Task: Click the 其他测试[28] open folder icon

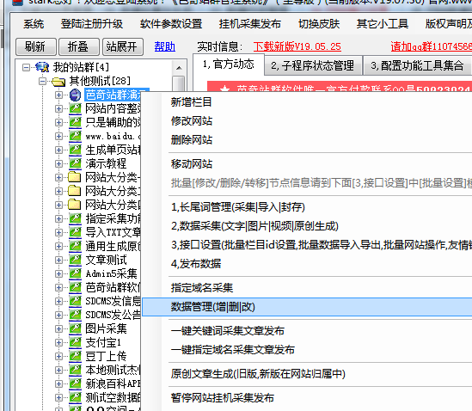Action: click(x=58, y=81)
